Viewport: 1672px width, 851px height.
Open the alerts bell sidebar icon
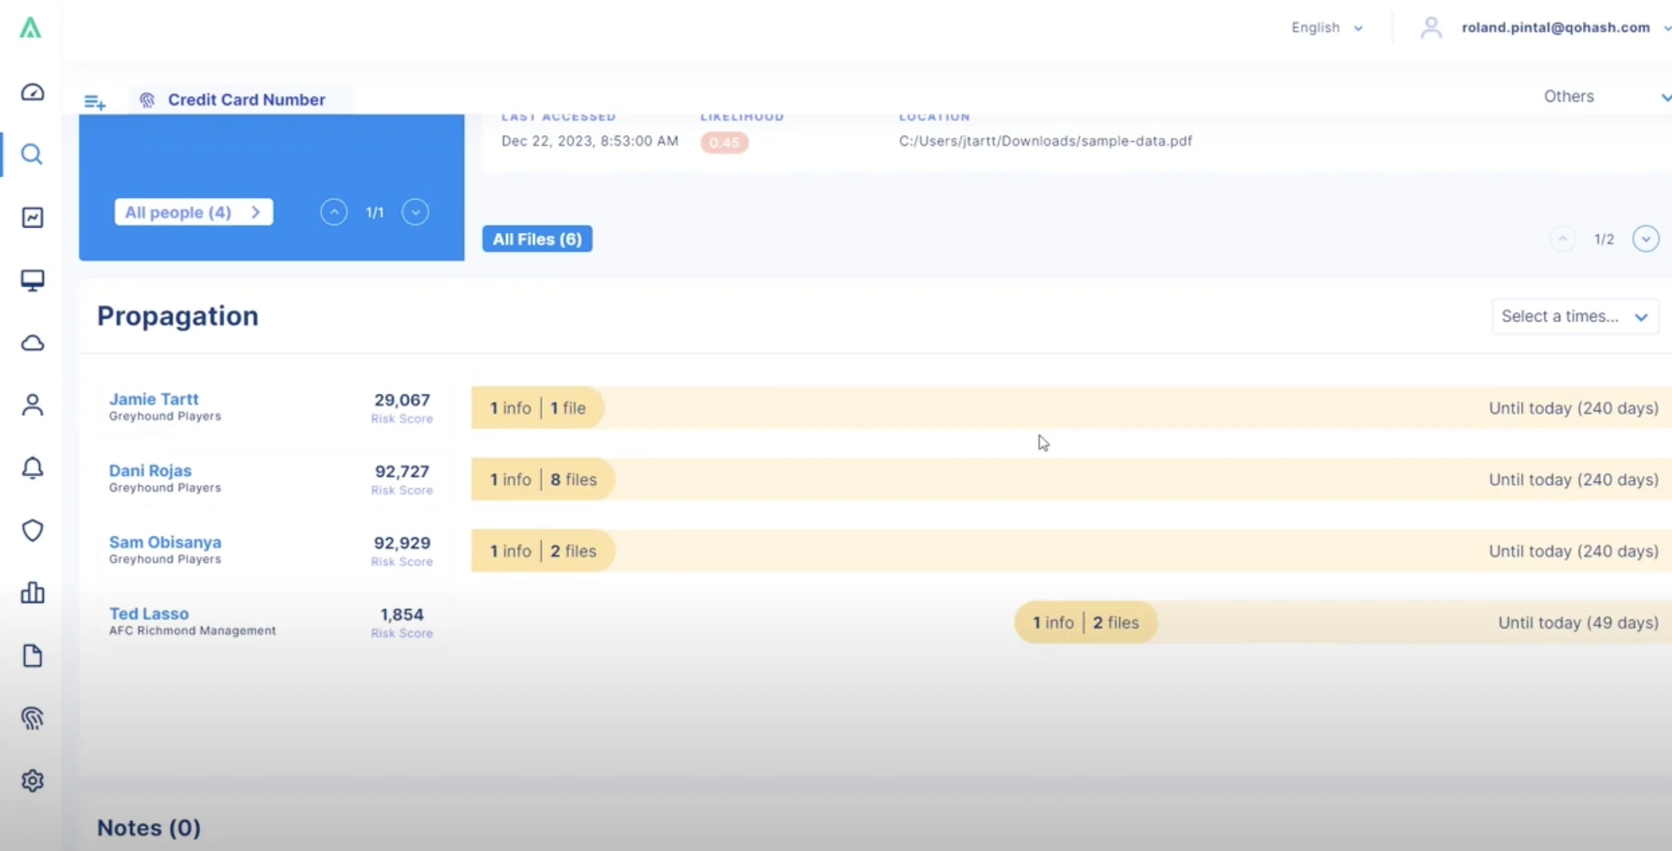click(32, 468)
